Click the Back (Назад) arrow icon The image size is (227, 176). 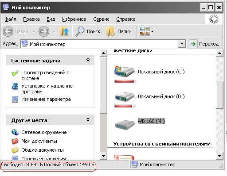(x=8, y=31)
